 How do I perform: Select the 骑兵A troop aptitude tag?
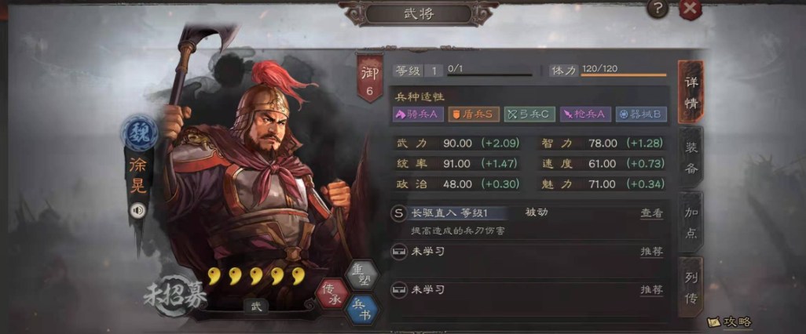tap(418, 114)
